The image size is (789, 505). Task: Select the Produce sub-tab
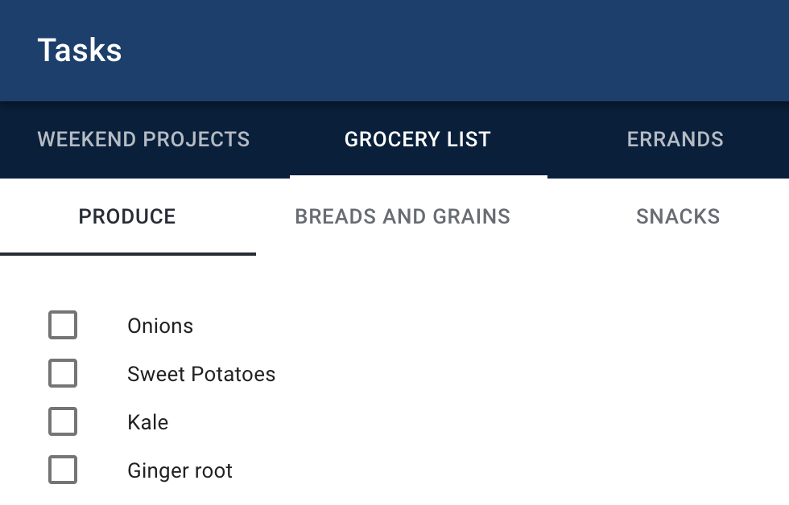tap(127, 217)
